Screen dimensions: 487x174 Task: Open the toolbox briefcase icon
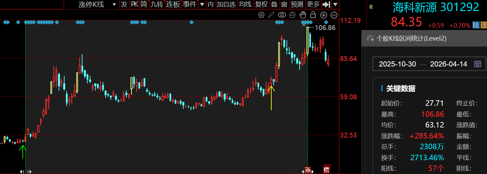292,15
